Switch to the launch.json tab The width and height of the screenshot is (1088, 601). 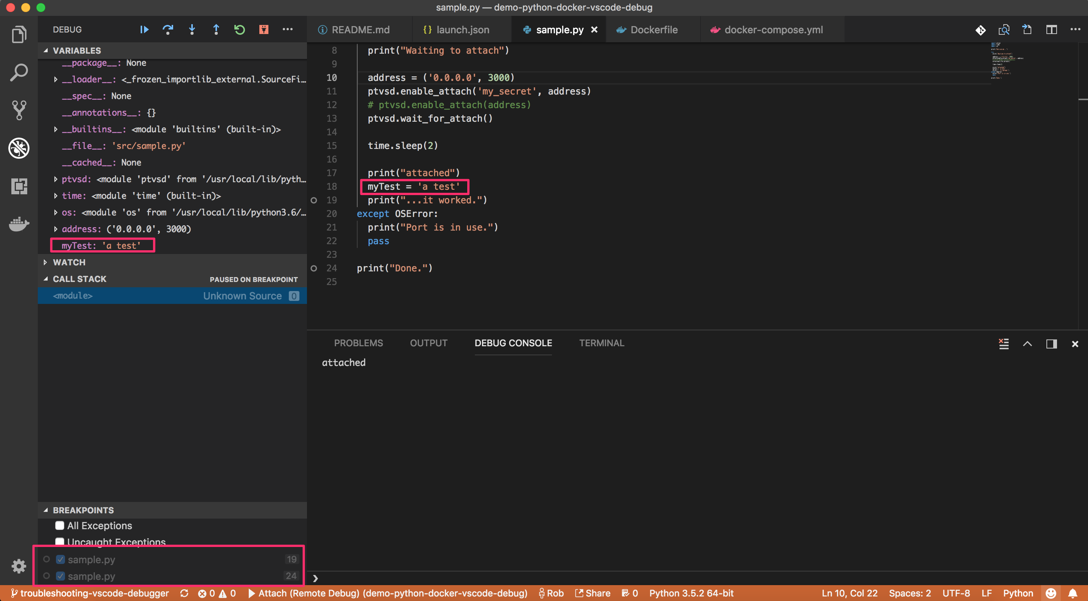tap(462, 29)
